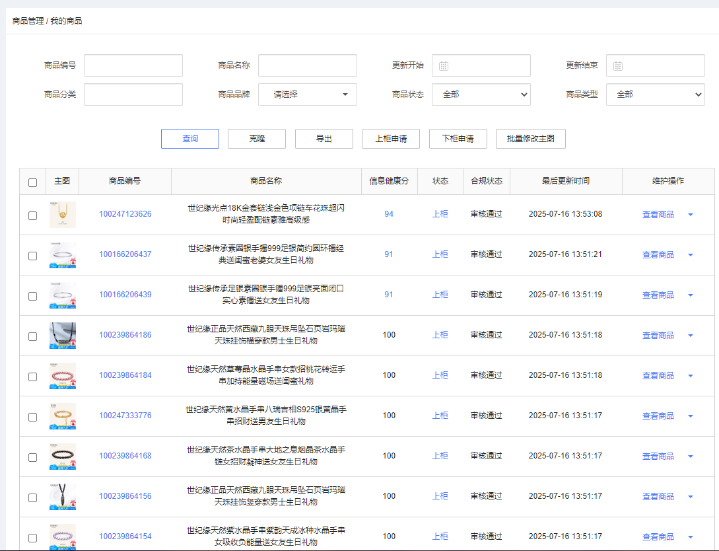Click the 商品编号 search input field
This screenshot has height=551, width=719.
[133, 65]
